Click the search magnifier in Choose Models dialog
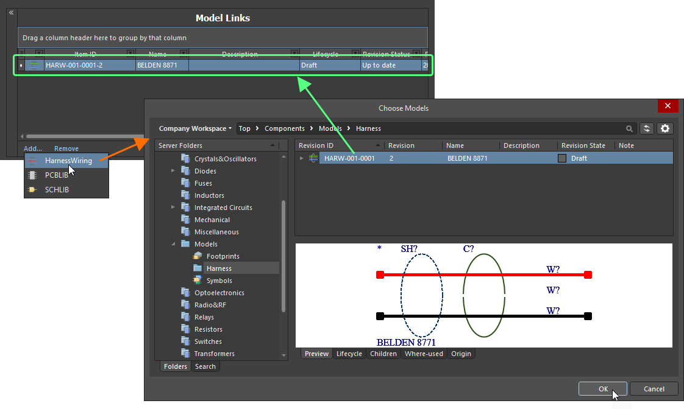This screenshot has width=684, height=409. (629, 128)
